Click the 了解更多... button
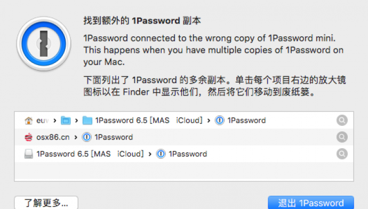The height and width of the screenshot is (209, 368). 46,203
